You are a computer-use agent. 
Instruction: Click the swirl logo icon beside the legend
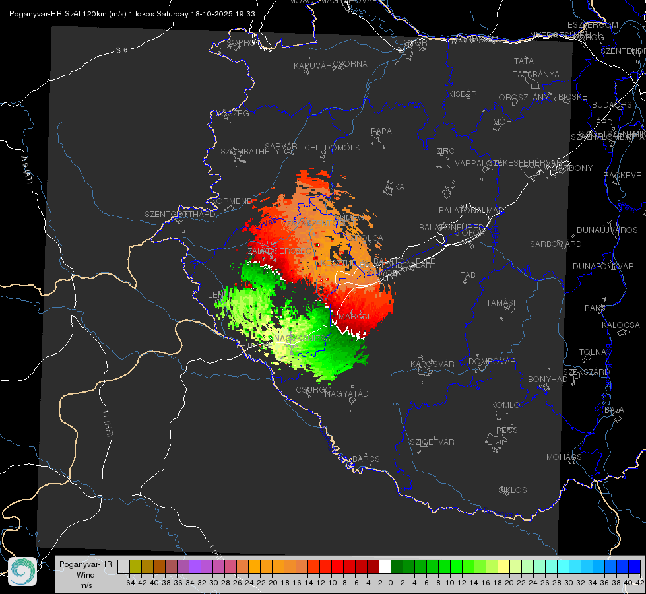coord(22,572)
